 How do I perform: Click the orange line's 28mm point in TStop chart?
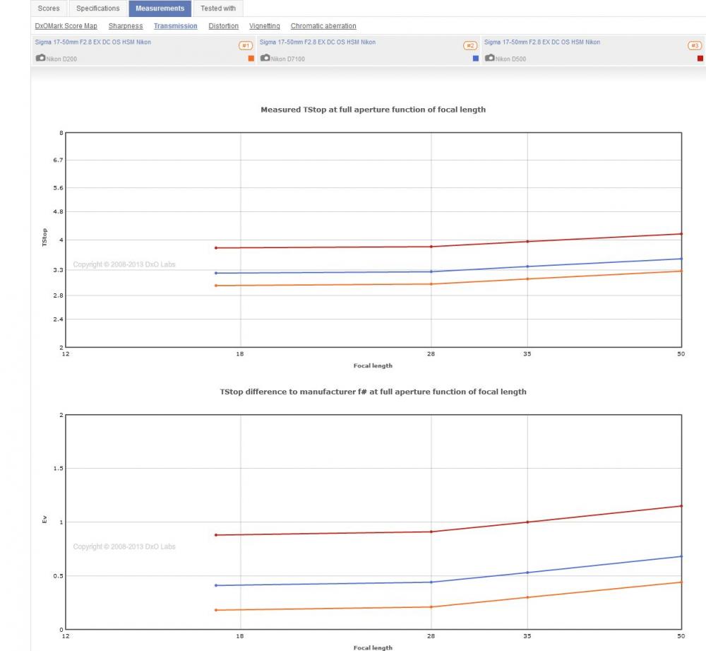pos(431,284)
